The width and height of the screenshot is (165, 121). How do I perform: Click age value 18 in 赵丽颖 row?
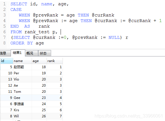click(x=39, y=67)
